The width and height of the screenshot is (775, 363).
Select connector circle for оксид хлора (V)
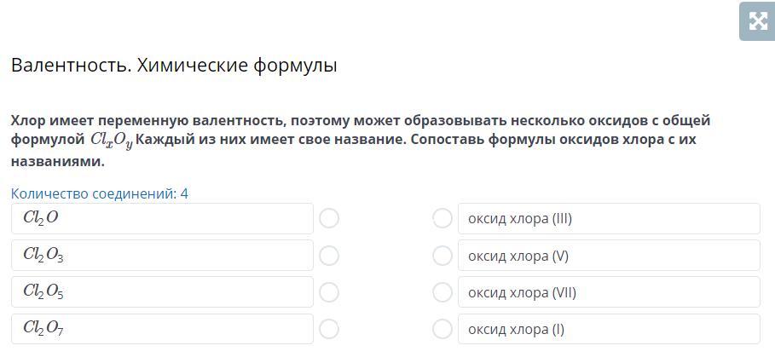coord(442,256)
